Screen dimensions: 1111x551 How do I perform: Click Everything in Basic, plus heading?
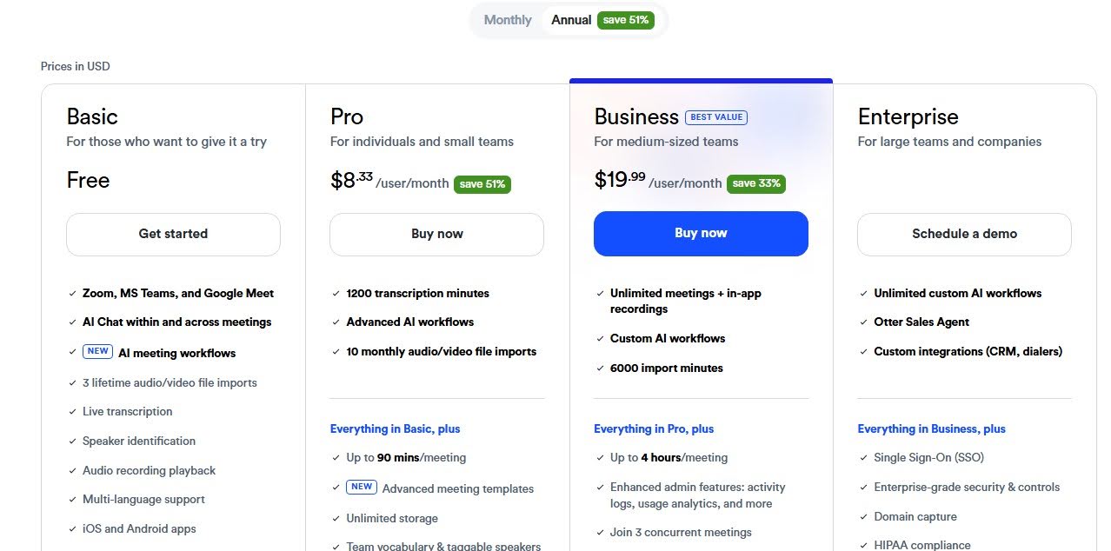click(x=395, y=428)
